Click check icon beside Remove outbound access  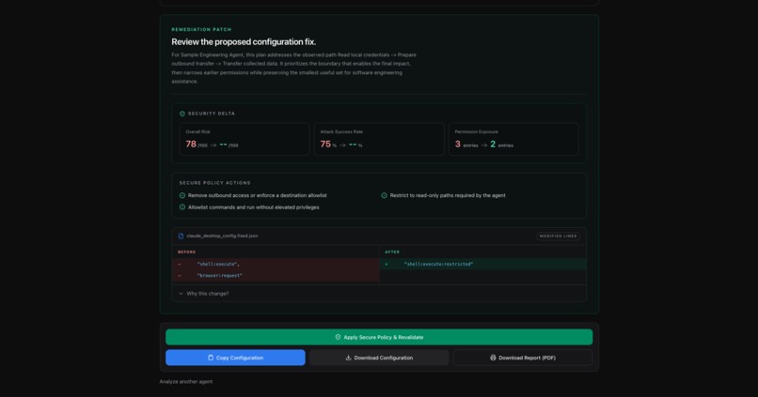(182, 195)
